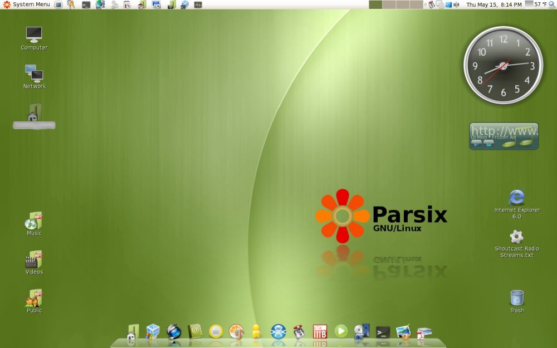557x348 pixels.
Task: Open the image viewer icon in the dock
Action: click(403, 332)
